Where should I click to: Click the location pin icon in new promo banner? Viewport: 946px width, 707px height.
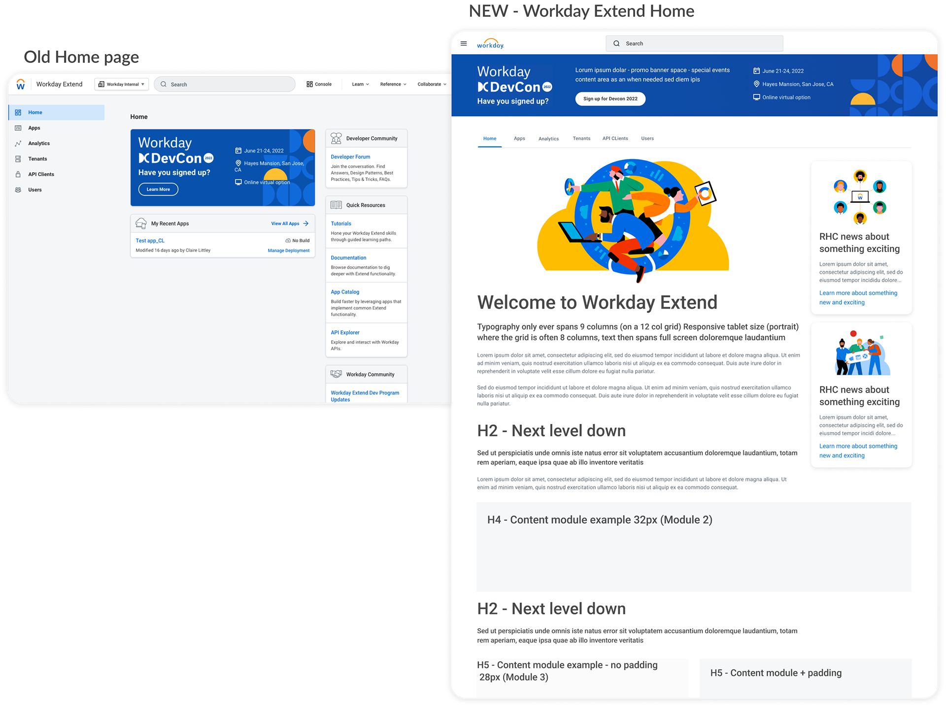point(756,84)
